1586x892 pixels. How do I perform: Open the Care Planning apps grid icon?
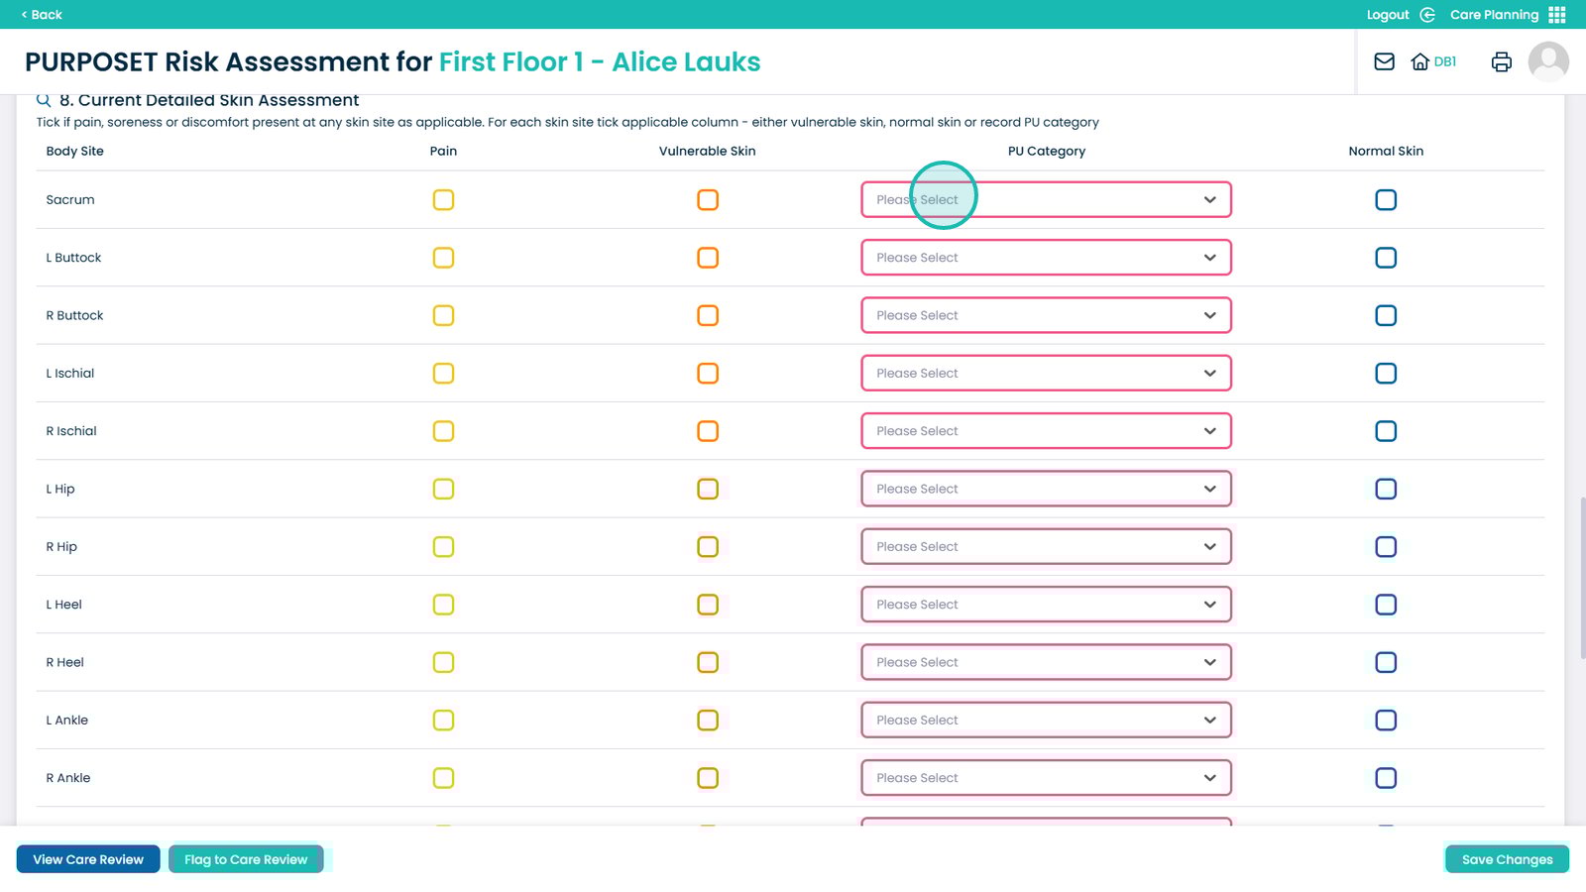click(x=1557, y=15)
